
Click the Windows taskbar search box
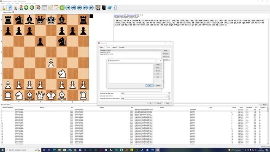(x=23, y=150)
